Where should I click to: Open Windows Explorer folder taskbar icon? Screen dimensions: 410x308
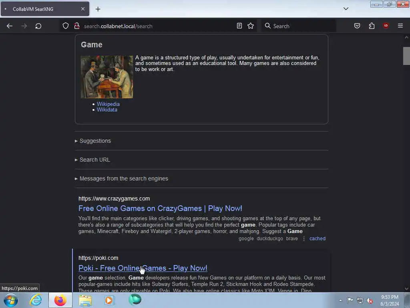(85, 300)
